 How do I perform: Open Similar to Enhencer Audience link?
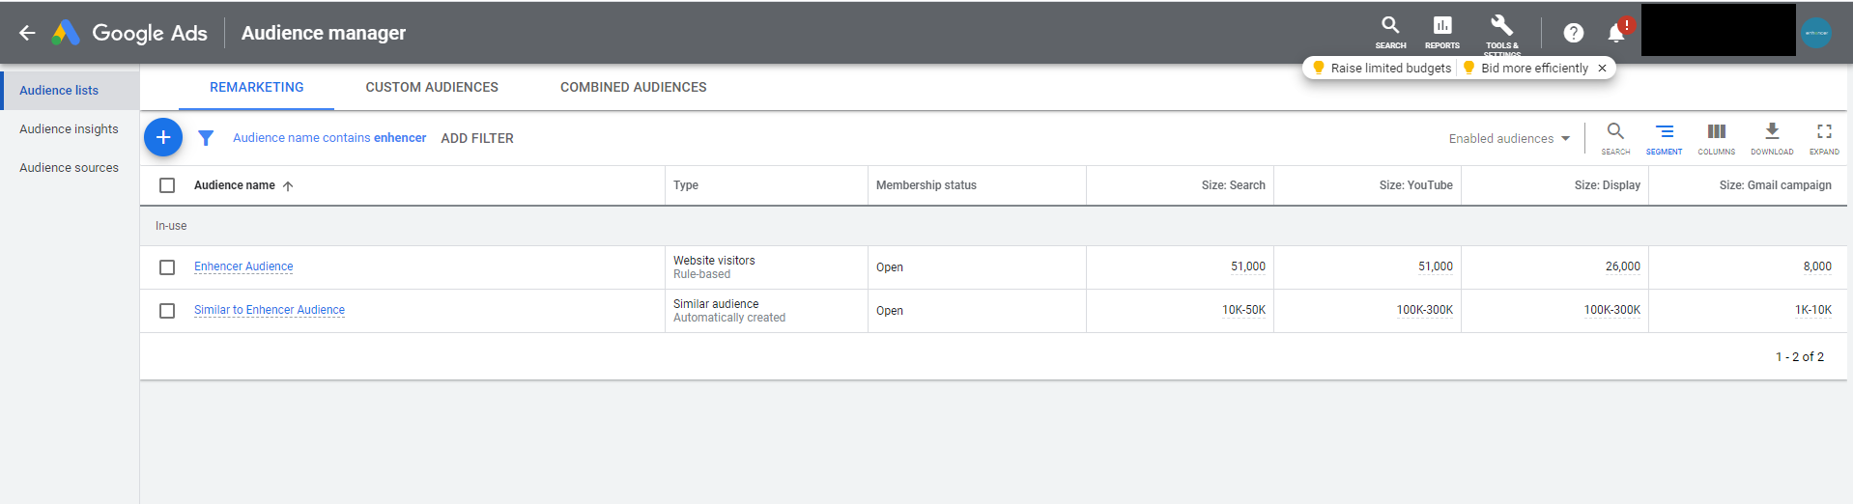tap(270, 310)
